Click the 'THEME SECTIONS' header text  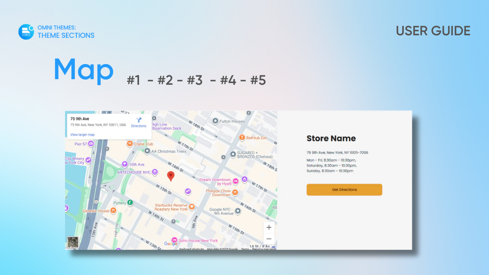(66, 36)
